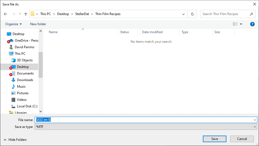Open Pictures folder in navigation pane
The height and width of the screenshot is (146, 259).
(23, 93)
